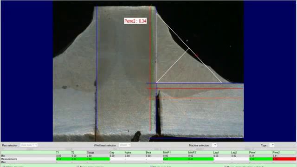The height and width of the screenshot is (167, 297).
Task: Click the Pene1 Min value 0.41
Action: click(252, 156)
